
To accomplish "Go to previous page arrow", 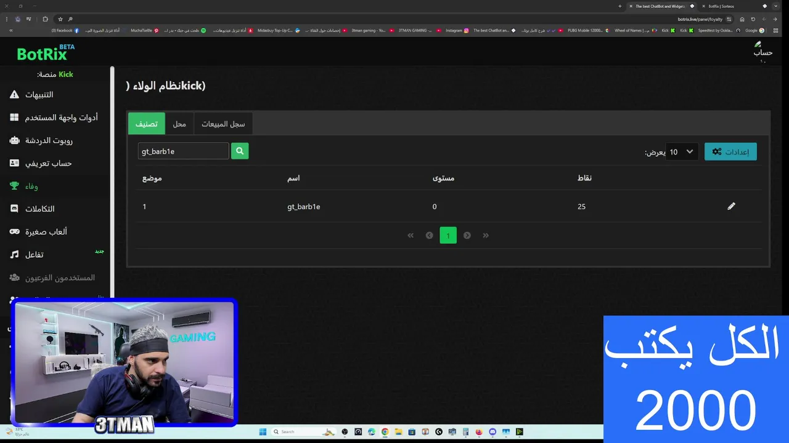I will click(x=429, y=235).
